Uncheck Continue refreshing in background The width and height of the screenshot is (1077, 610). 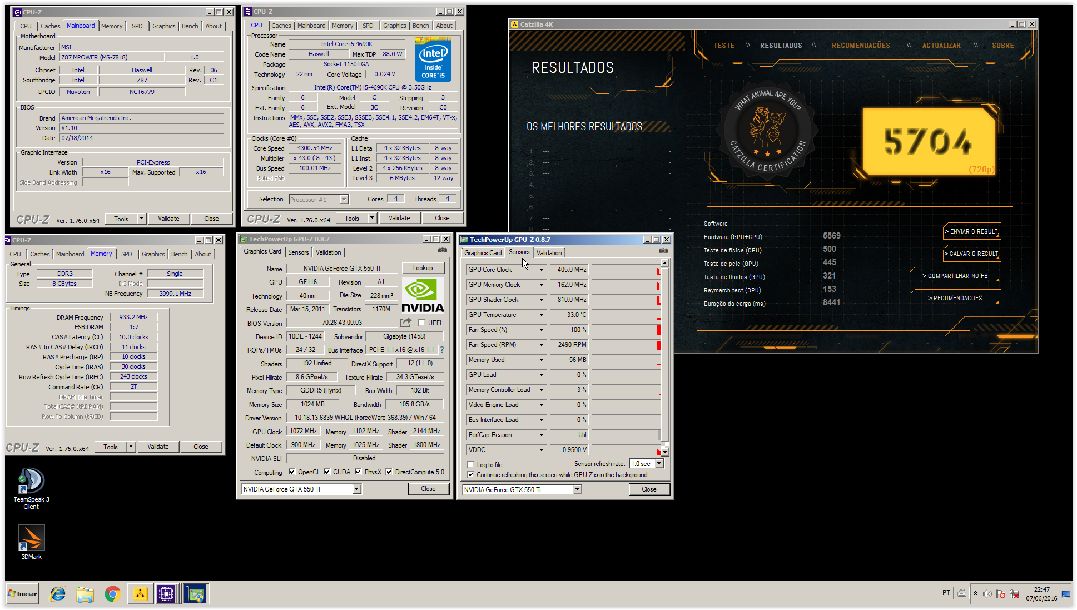tap(471, 475)
